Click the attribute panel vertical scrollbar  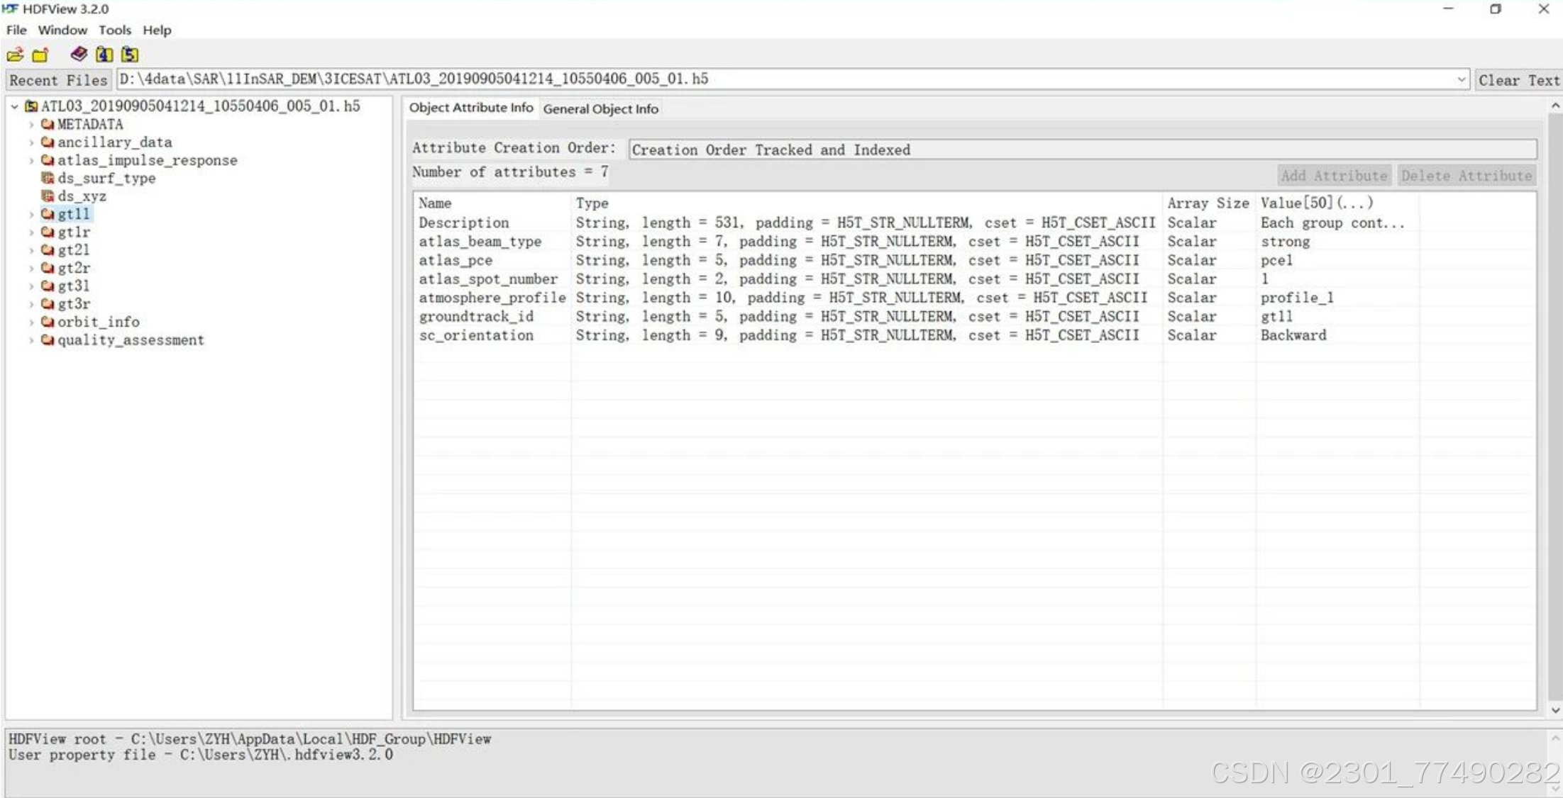1555,404
